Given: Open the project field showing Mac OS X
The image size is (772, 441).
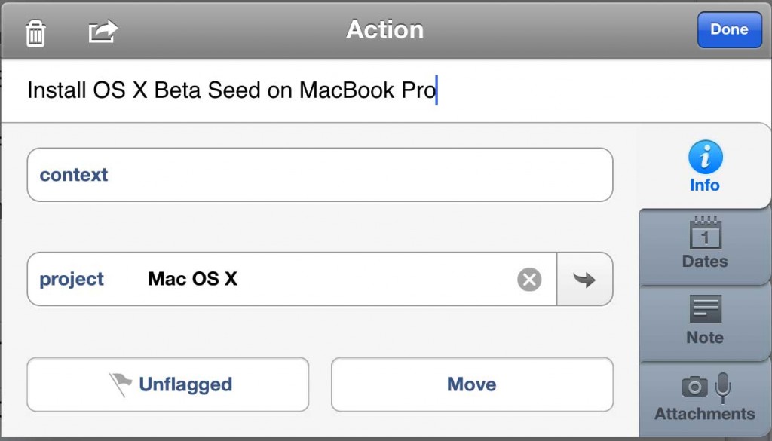Looking at the screenshot, I should coord(292,279).
